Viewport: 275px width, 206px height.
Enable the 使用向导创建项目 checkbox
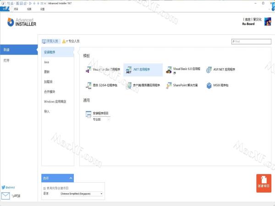coord(44,188)
